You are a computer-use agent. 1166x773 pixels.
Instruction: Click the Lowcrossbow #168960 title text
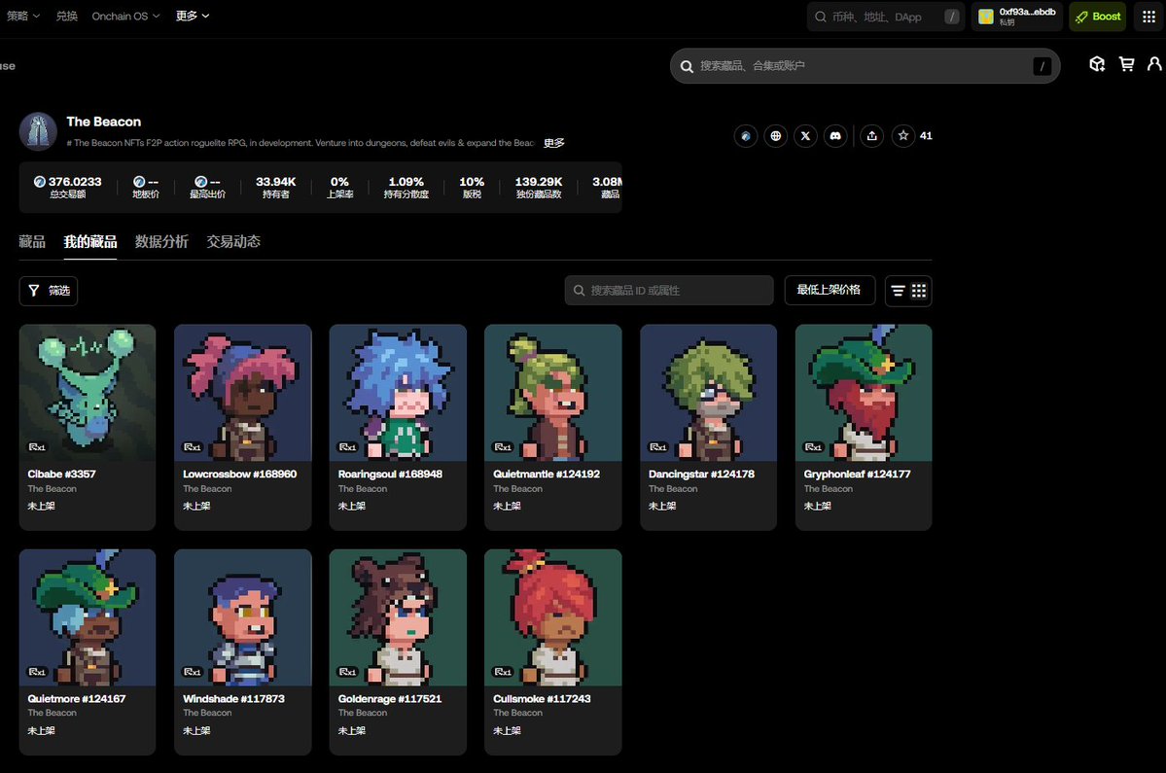click(239, 474)
